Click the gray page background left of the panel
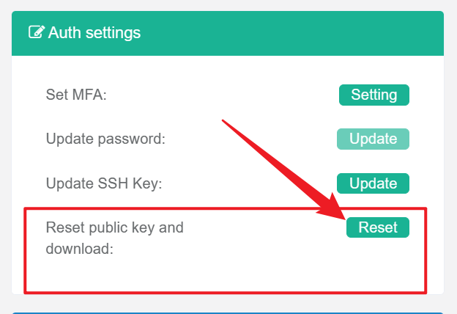The width and height of the screenshot is (457, 314). tap(5, 161)
